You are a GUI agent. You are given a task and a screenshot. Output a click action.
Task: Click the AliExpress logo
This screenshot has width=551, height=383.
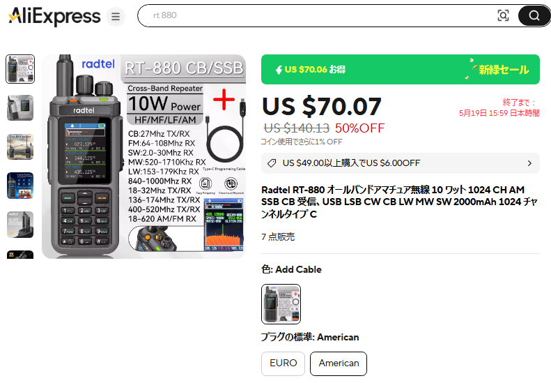tap(54, 16)
